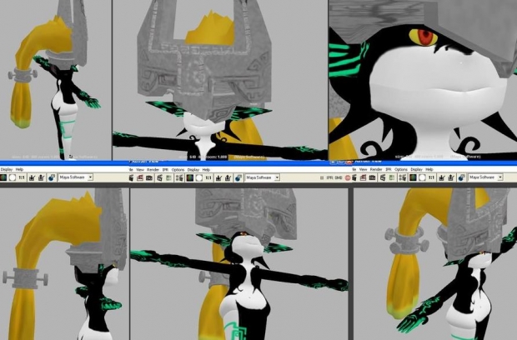Image resolution: width=517 pixels, height=340 pixels.
Task: Toggle alpha channel display in middle Render View
Action: click(199, 177)
